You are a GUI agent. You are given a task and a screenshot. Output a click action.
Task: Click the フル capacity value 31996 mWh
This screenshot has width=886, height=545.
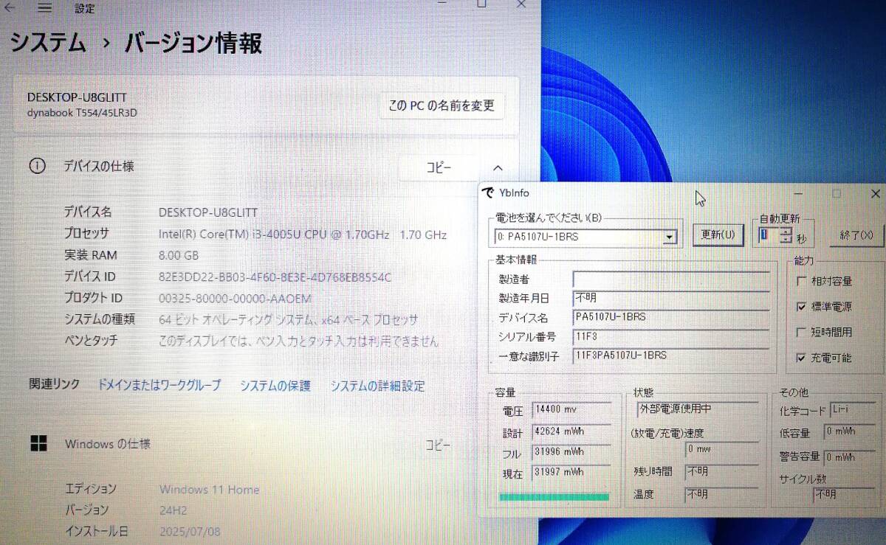click(x=571, y=453)
